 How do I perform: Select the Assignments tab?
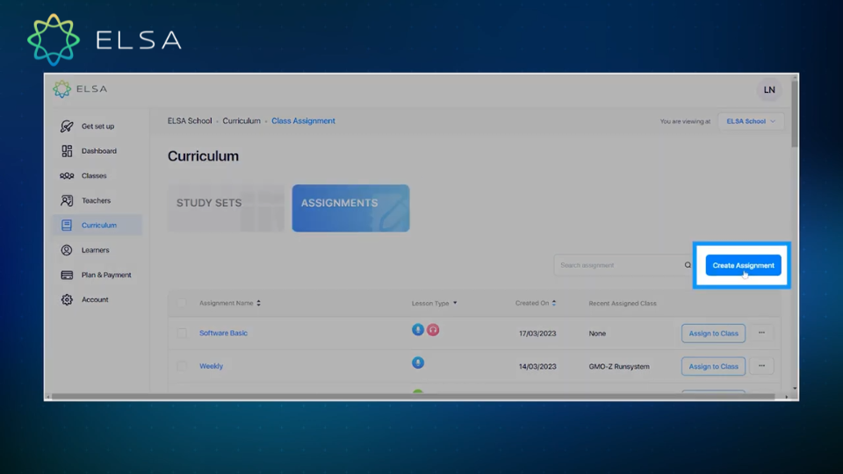[350, 208]
